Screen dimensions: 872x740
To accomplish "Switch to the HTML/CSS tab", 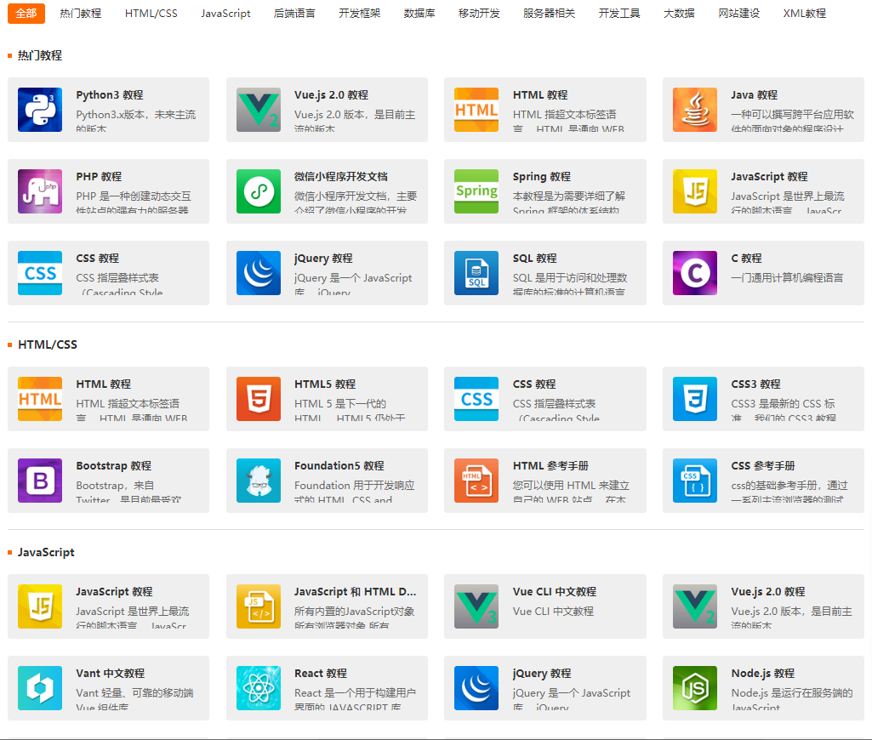I will (151, 14).
